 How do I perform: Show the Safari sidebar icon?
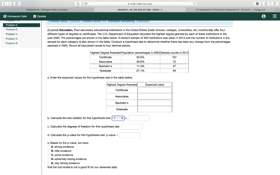pyautogui.click(x=17, y=4)
